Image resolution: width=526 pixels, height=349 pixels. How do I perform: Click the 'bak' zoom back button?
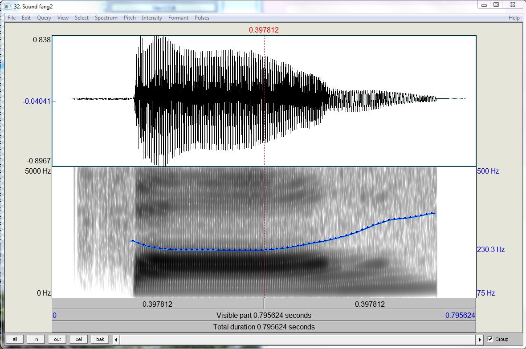point(100,339)
